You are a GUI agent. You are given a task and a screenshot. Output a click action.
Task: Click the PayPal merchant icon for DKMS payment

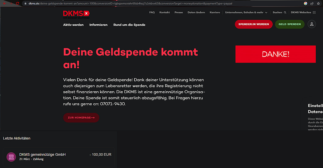point(11,157)
